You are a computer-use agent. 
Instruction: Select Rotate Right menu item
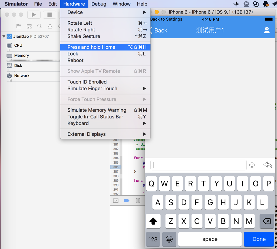coord(105,30)
